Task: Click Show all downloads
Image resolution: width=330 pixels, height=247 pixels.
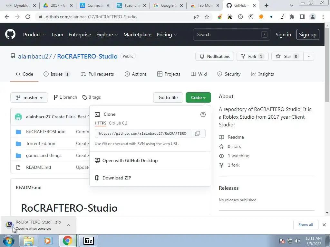Action: (306, 225)
